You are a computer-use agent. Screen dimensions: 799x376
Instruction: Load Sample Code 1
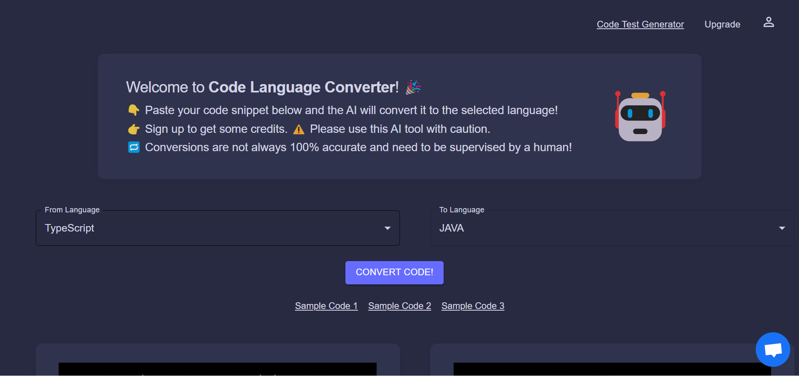(x=326, y=306)
